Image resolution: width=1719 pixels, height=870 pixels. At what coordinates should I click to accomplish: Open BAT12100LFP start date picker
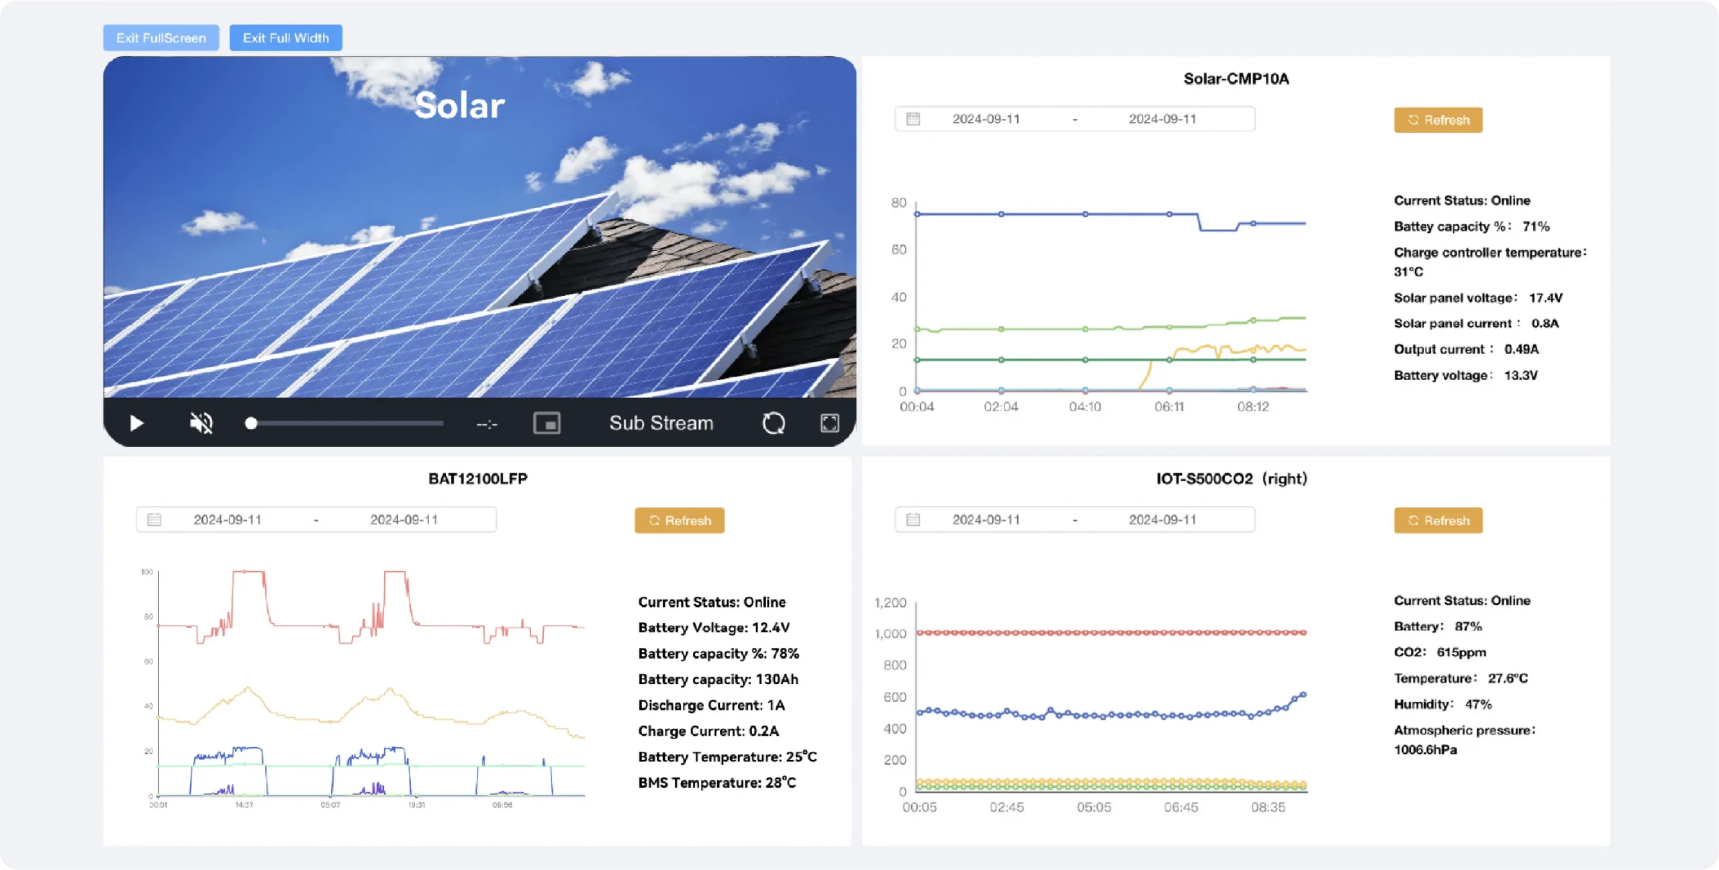tap(227, 520)
